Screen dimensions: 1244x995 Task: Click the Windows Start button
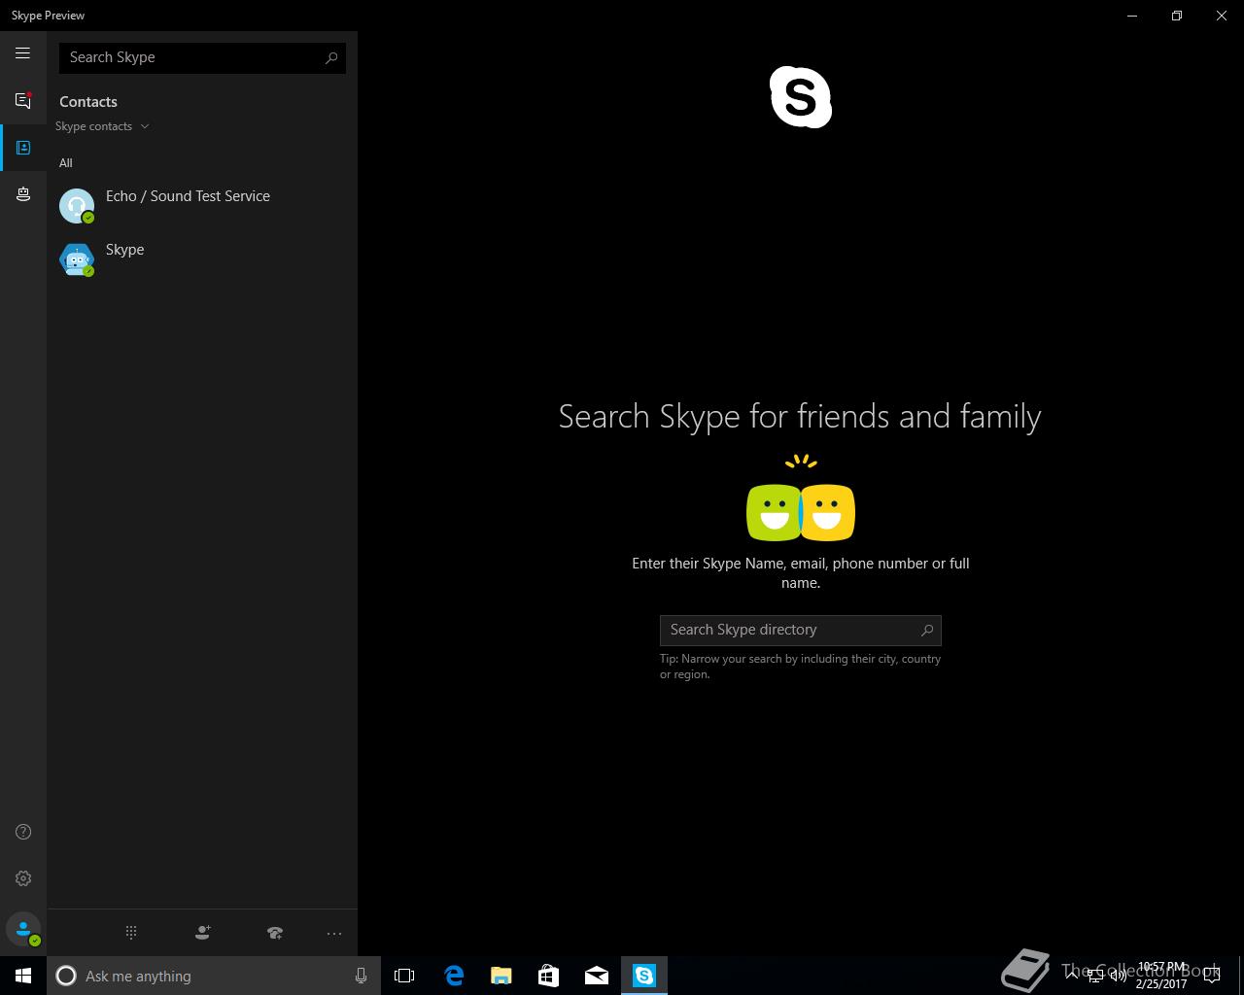pyautogui.click(x=23, y=976)
